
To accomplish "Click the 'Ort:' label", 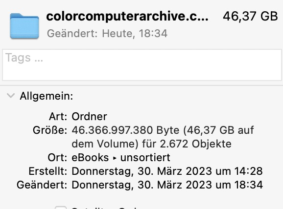I will point(57,158).
